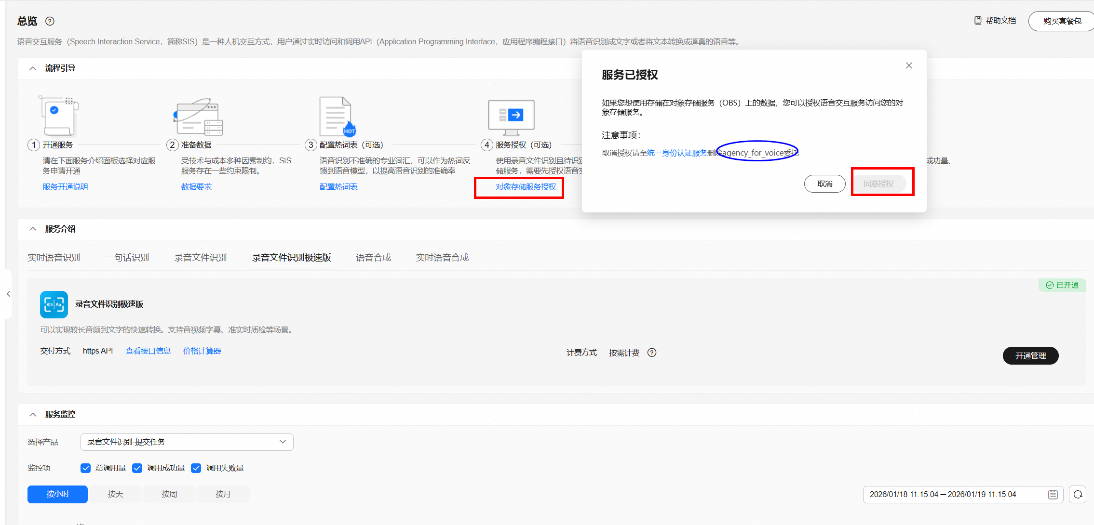Click the 录音文件识别极速版 service icon
1094x525 pixels.
click(54, 304)
